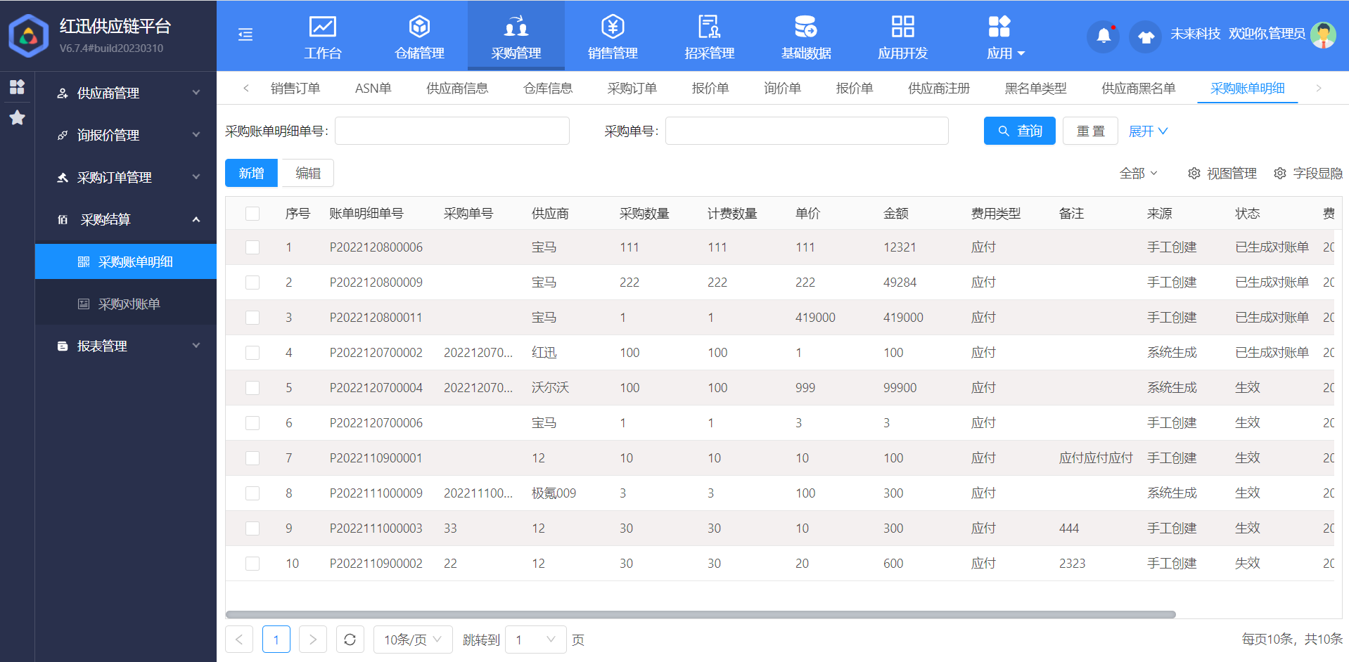The image size is (1349, 662).
Task: Open the user avatar menu
Action: [1324, 34]
